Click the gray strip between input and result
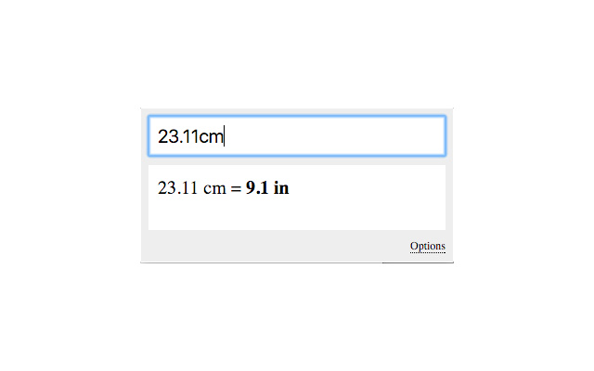Viewport: 594px width, 371px height. point(297,160)
